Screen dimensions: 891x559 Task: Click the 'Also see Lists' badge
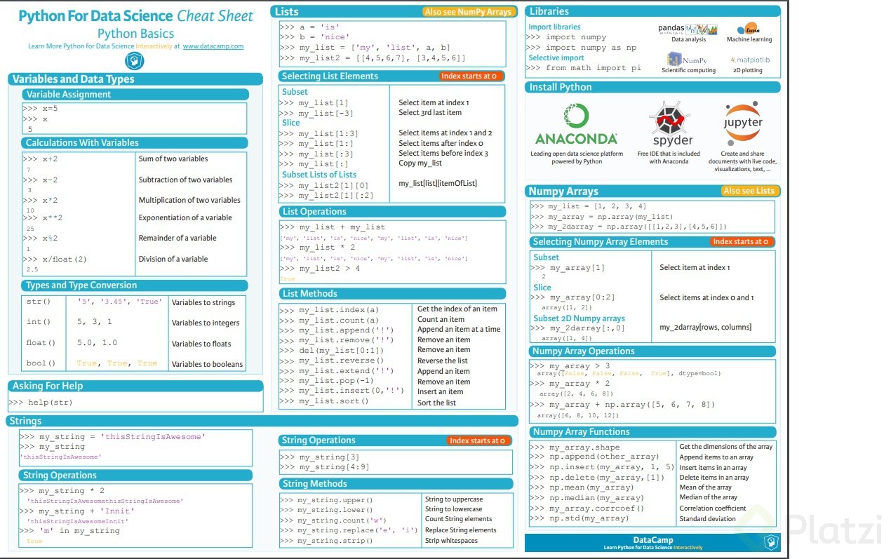pos(749,191)
